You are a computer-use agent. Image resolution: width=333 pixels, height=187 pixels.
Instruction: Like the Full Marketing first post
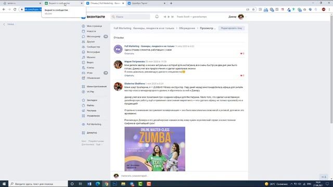pyautogui.click(x=242, y=54)
